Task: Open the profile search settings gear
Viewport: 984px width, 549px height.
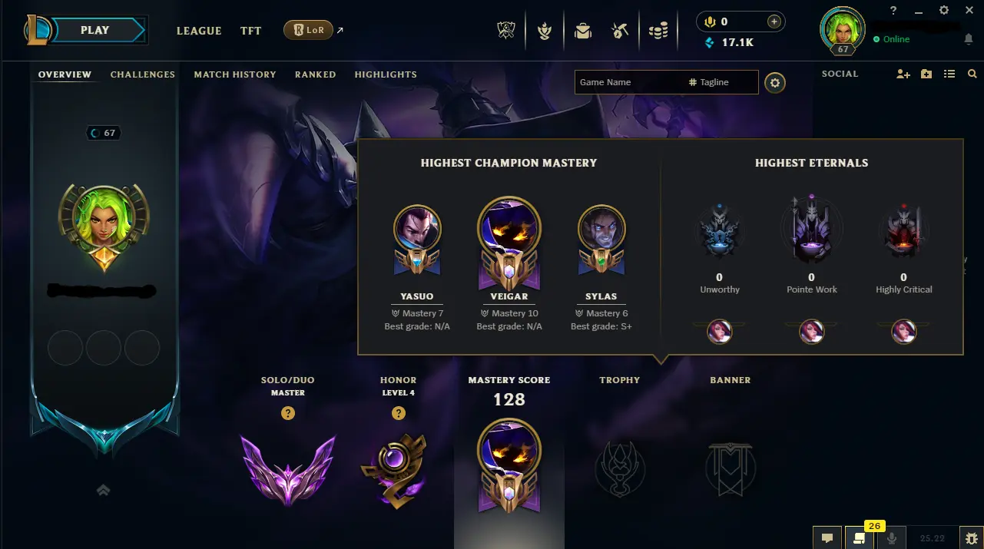Action: click(x=775, y=82)
